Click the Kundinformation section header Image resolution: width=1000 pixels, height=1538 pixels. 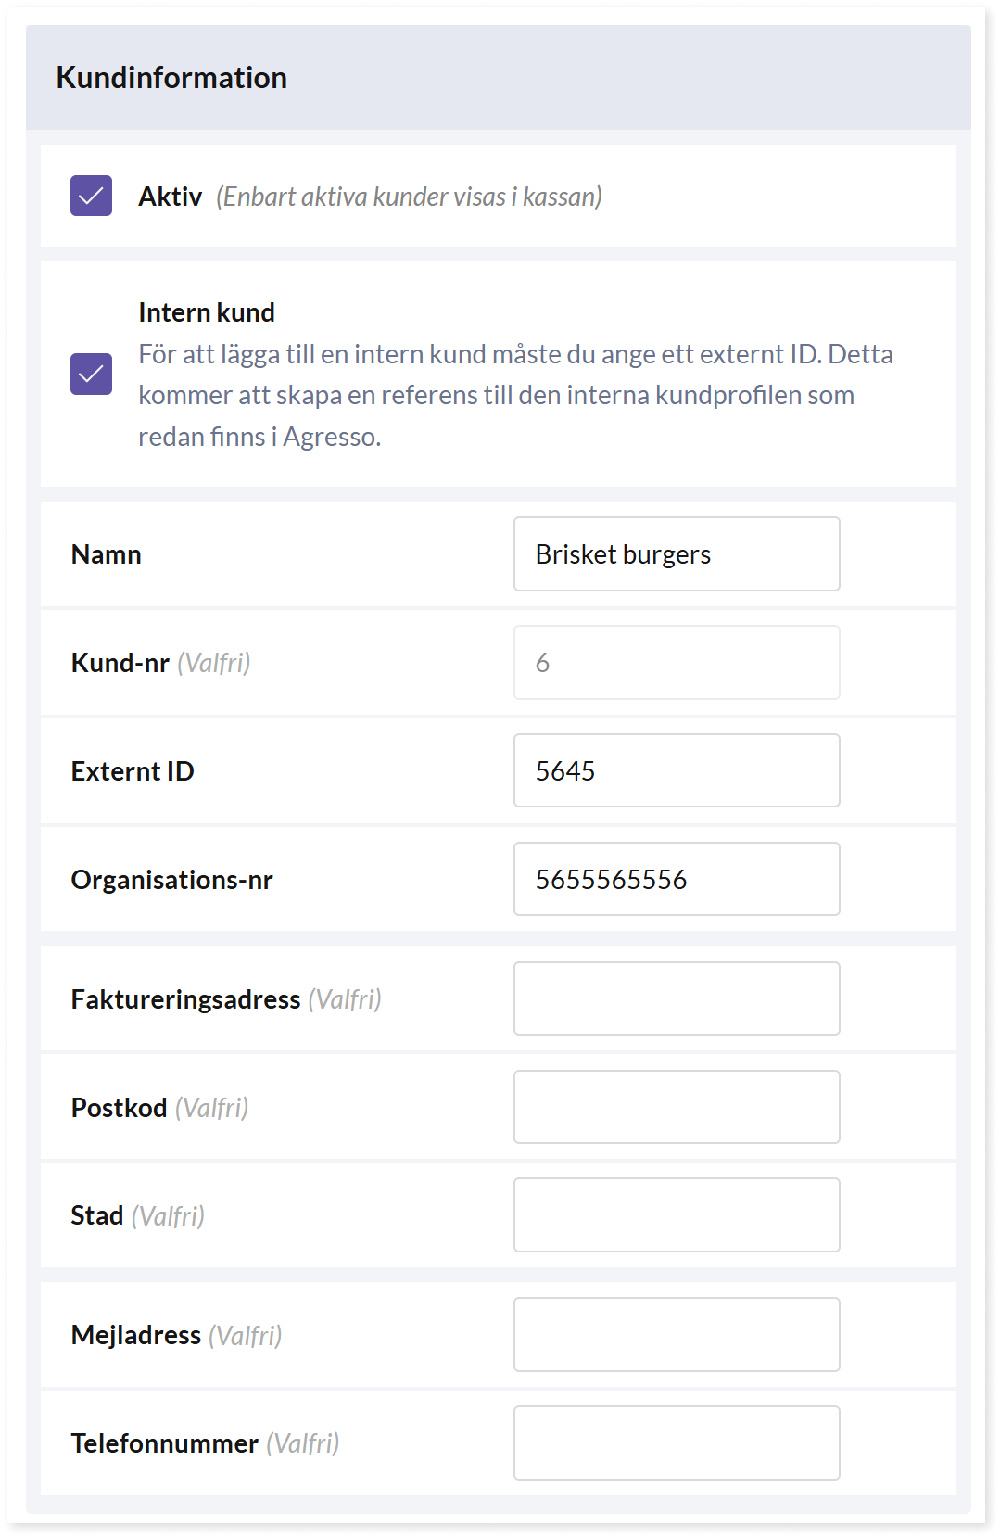click(x=171, y=78)
